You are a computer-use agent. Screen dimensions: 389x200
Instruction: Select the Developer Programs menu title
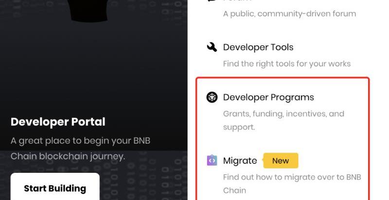click(x=268, y=98)
